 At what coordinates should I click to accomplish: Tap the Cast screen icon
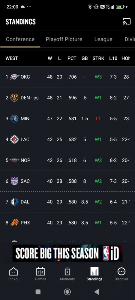127,22
